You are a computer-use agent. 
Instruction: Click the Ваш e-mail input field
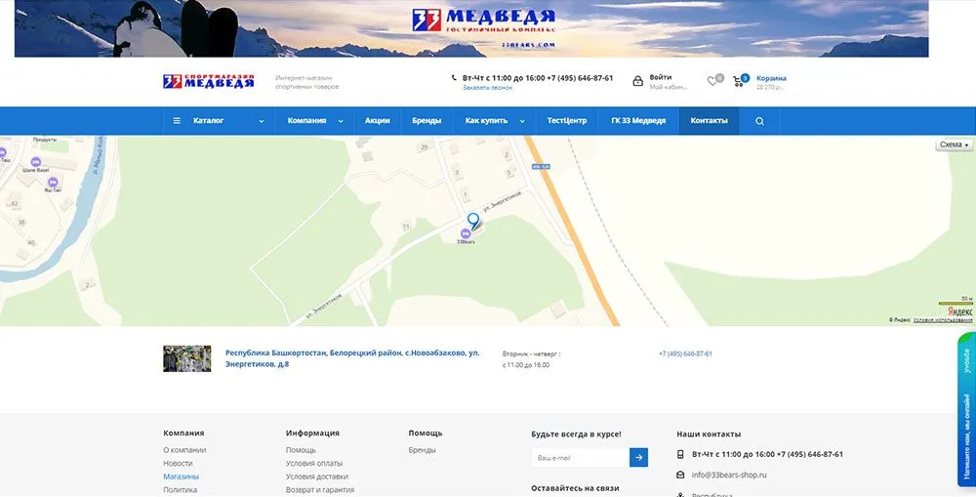pyautogui.click(x=580, y=457)
